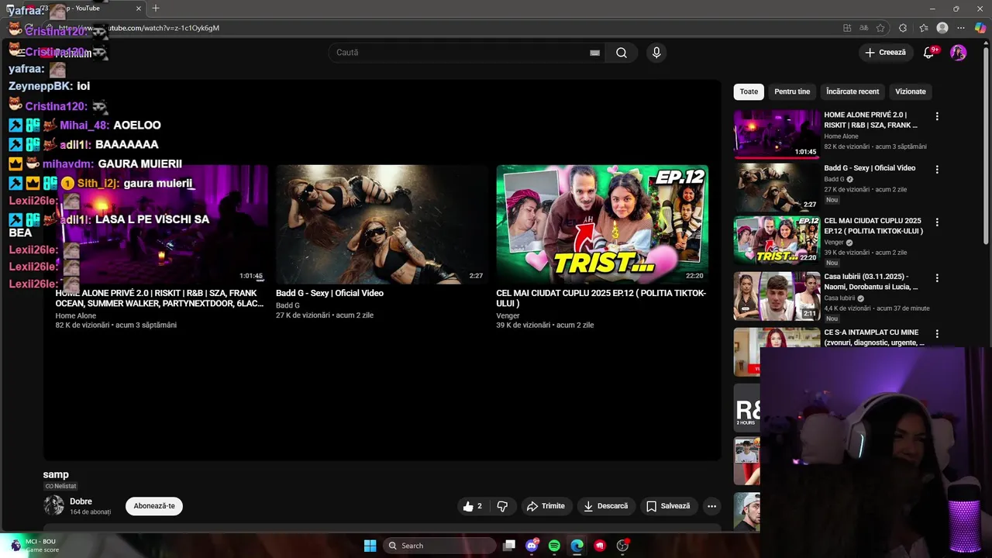Like the video with thumbs up
992x558 pixels.
pos(472,506)
